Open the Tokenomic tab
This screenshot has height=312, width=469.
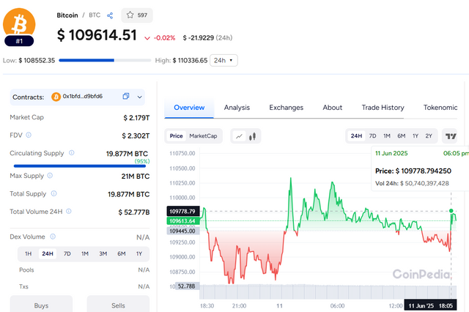tap(440, 108)
